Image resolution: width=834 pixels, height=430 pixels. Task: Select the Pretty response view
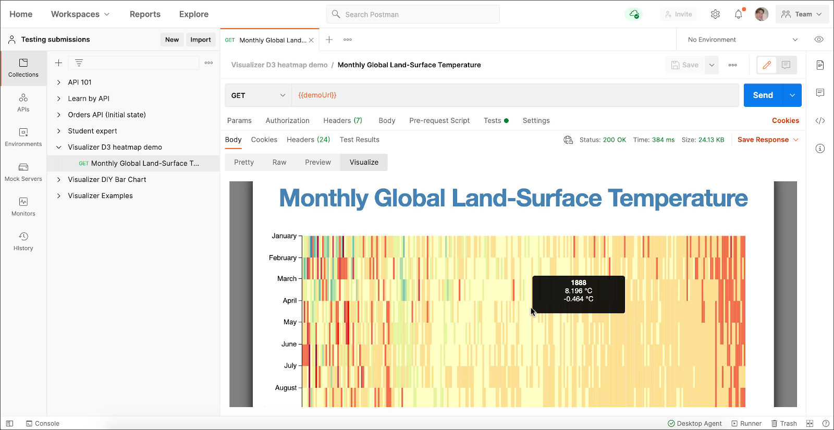244,162
